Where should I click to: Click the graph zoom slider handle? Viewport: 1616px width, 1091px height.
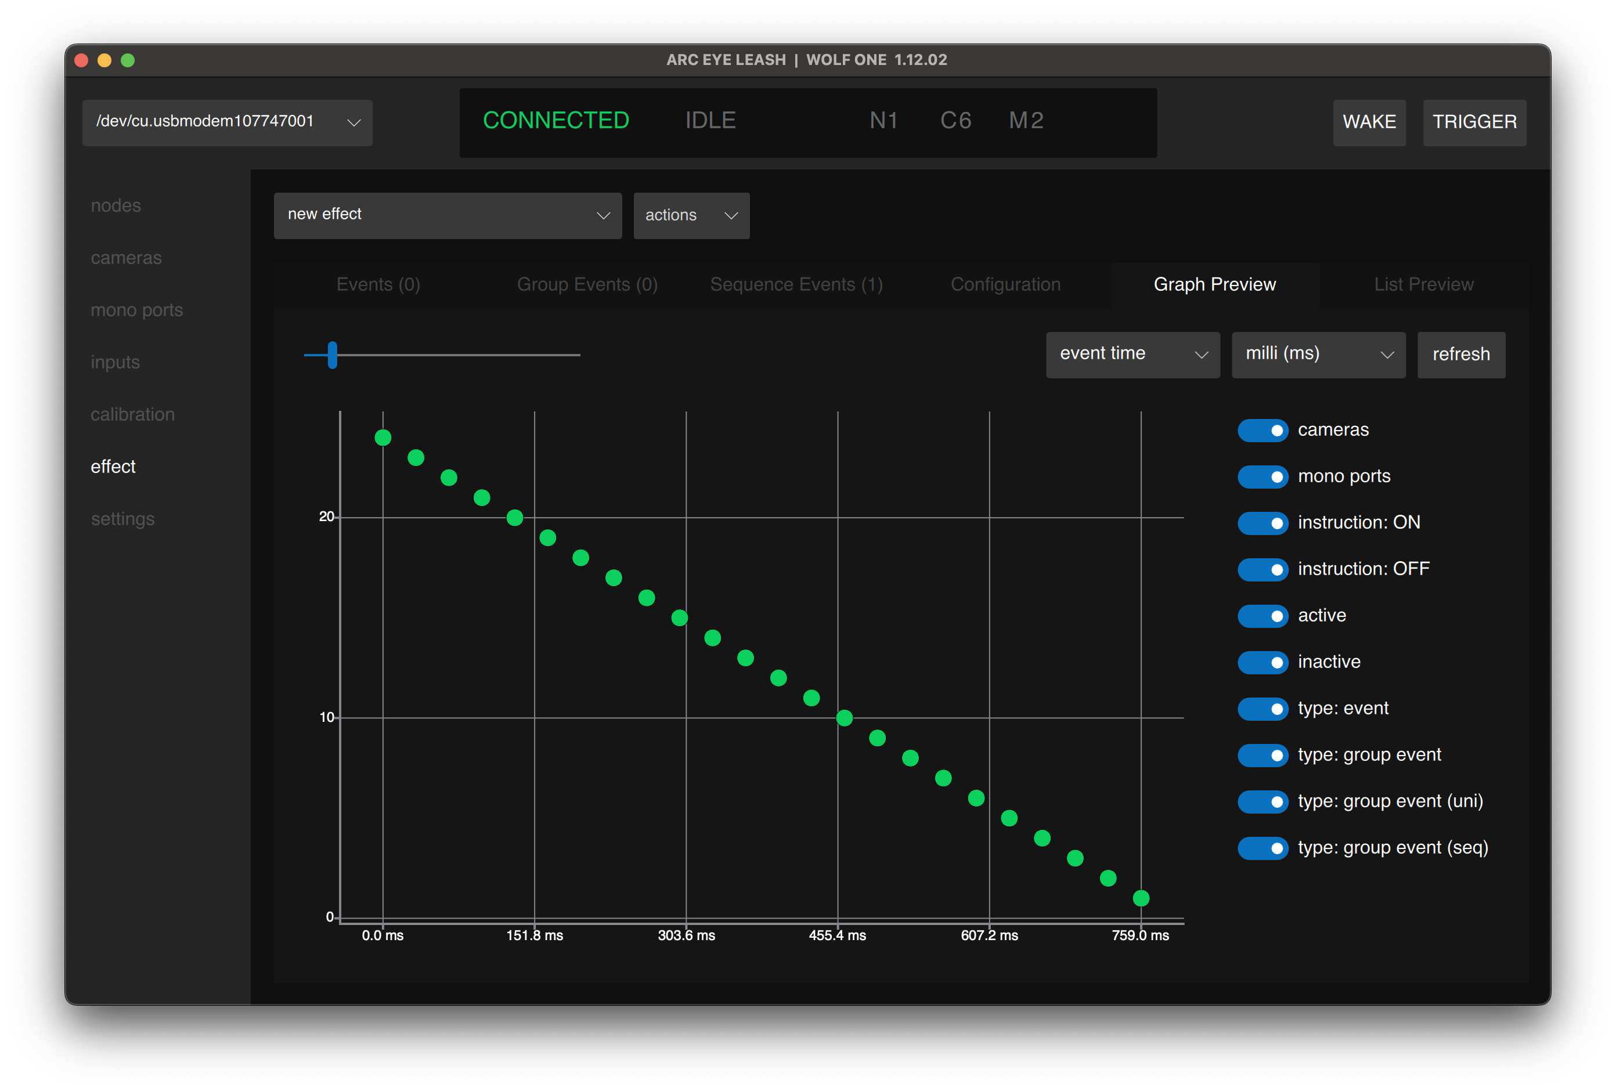pos(333,355)
